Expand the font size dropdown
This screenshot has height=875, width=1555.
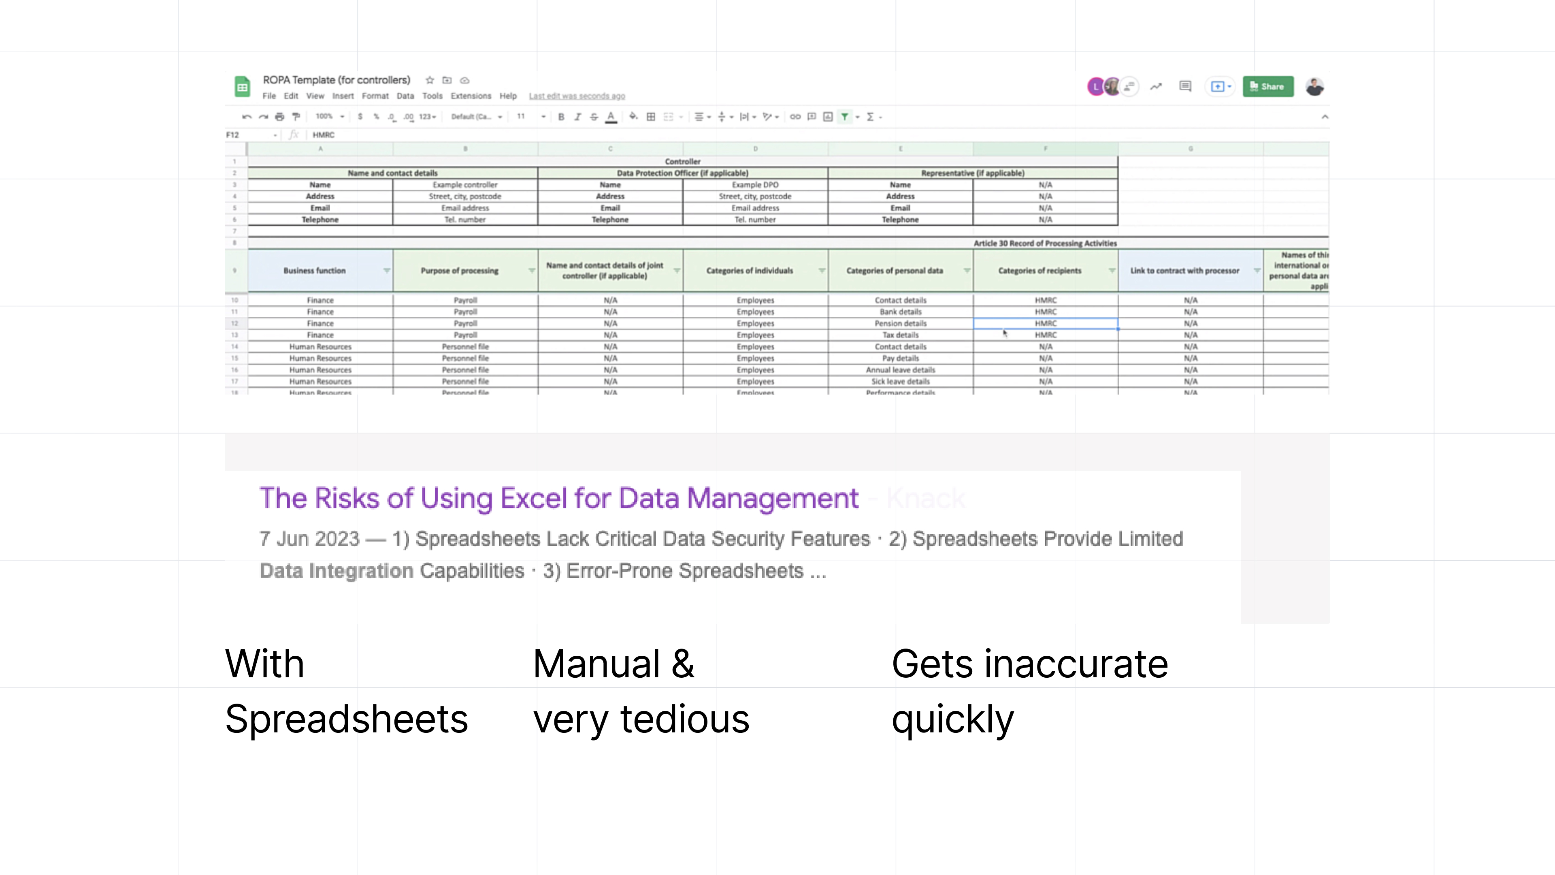click(x=543, y=117)
